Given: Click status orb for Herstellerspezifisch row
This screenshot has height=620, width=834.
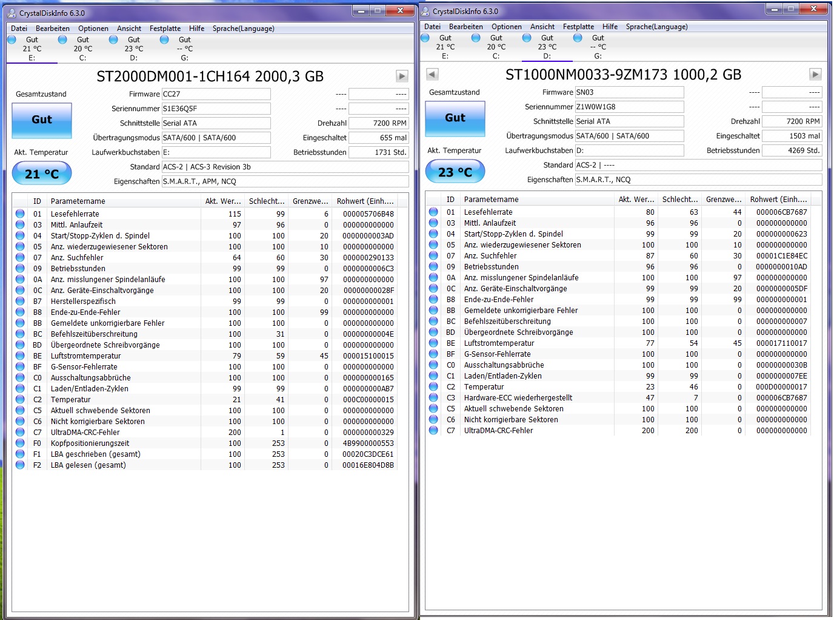Looking at the screenshot, I should coord(20,301).
